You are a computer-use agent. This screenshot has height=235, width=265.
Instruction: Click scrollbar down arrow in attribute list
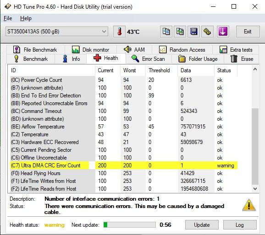point(255,189)
